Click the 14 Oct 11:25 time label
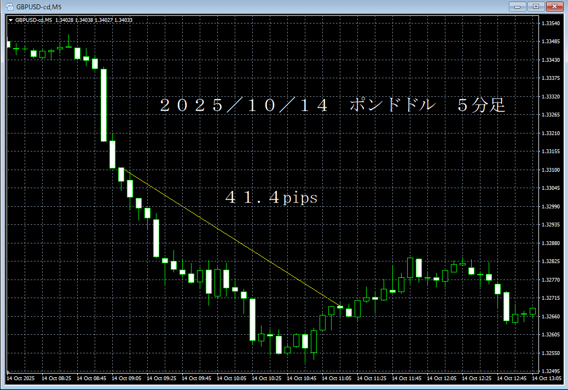568x390 pixels. [372, 378]
